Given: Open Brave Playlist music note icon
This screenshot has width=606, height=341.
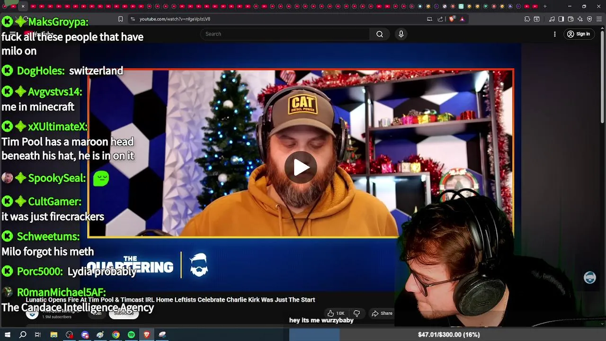Looking at the screenshot, I should click(x=552, y=19).
